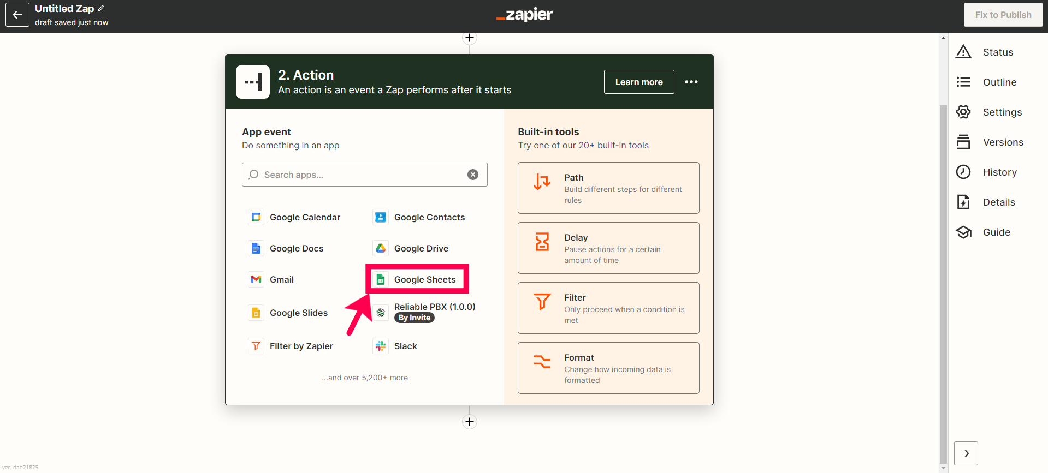
Task: Open the three-dot more options menu
Action: (691, 82)
